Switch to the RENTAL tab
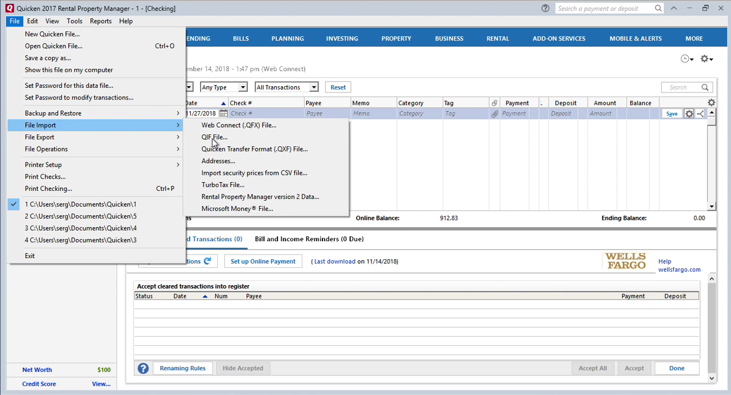731x395 pixels. [x=498, y=38]
